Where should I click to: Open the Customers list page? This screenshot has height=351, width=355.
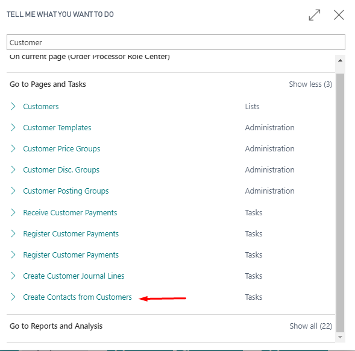tap(41, 107)
